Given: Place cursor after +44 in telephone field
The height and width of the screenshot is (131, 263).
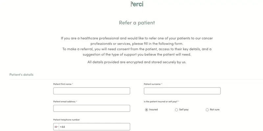Looking at the screenshot, I should pyautogui.click(x=94, y=127).
